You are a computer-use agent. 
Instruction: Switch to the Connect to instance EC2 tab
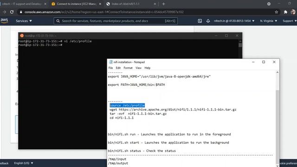click(76, 4)
